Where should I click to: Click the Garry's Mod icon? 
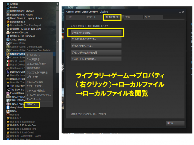pos(8,107)
